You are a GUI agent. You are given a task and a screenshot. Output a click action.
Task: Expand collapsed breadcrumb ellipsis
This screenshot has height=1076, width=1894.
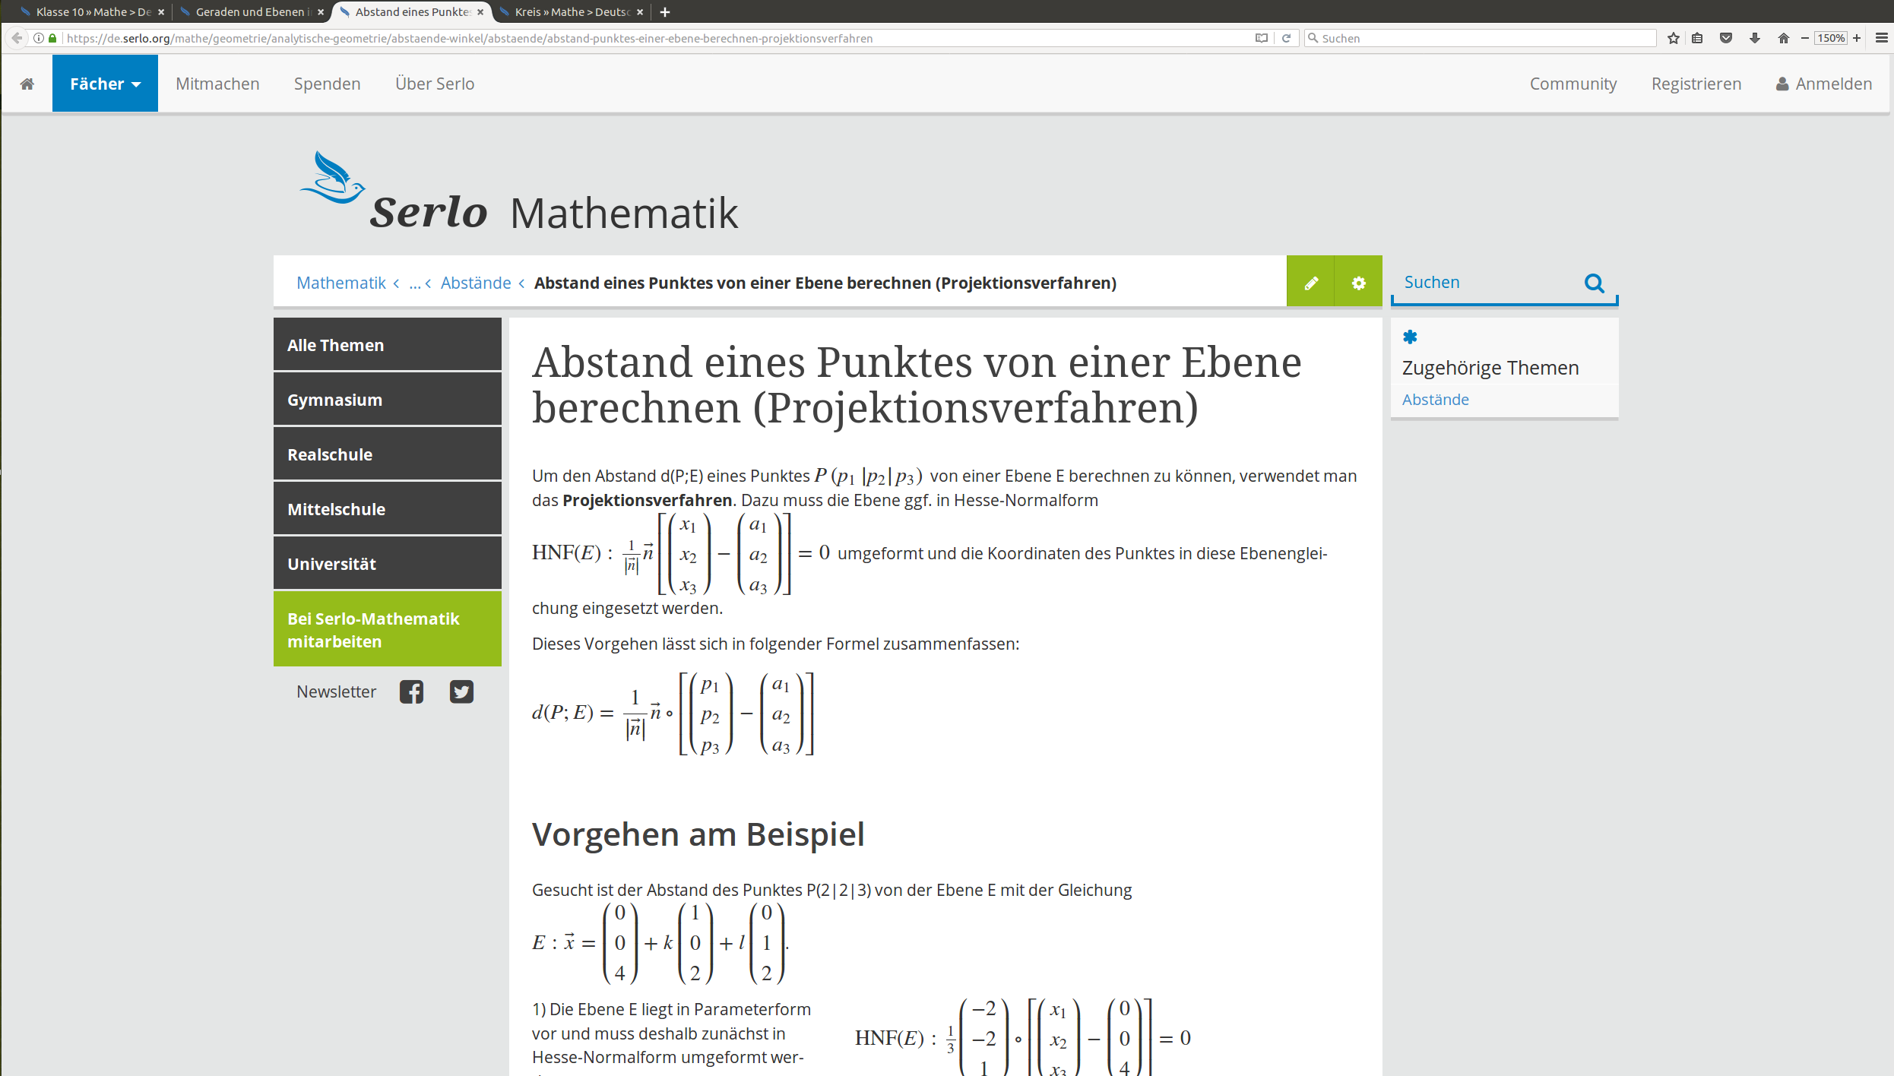pyautogui.click(x=414, y=283)
